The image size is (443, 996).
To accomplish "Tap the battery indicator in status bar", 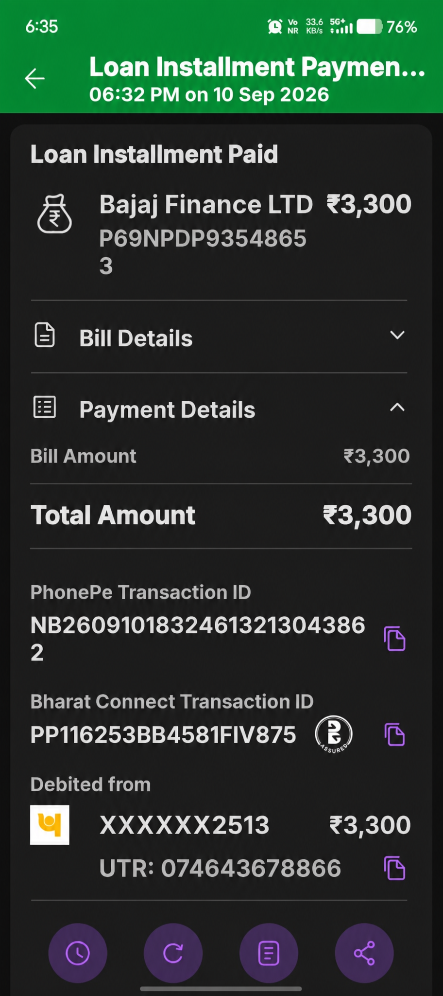I will pos(370,27).
